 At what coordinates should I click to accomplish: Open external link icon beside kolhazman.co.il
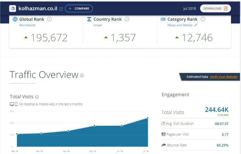[x=61, y=9]
